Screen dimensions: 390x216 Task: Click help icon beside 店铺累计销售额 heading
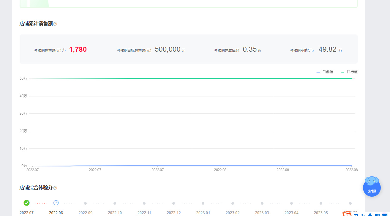coord(55,24)
